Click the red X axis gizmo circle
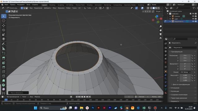Image resolution: width=198 pixels, height=111 pixels. [161, 18]
